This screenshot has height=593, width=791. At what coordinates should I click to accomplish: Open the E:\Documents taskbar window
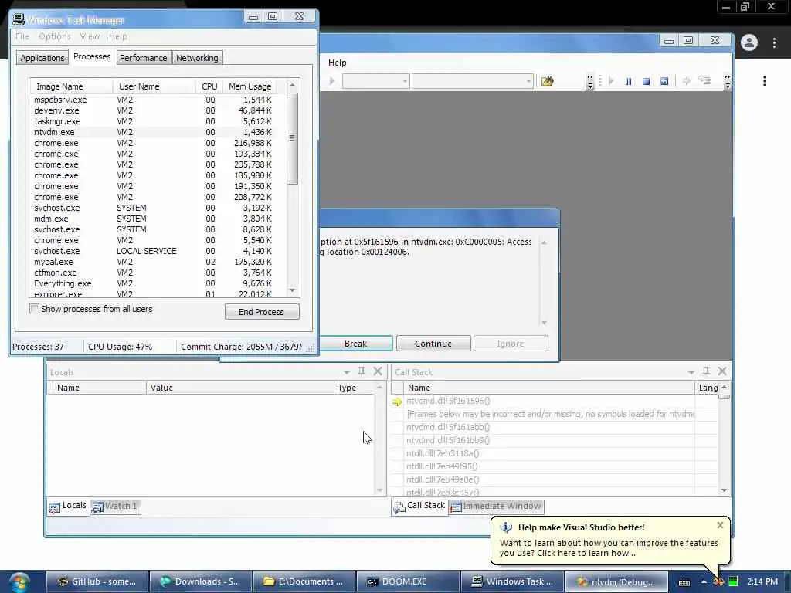(x=304, y=582)
